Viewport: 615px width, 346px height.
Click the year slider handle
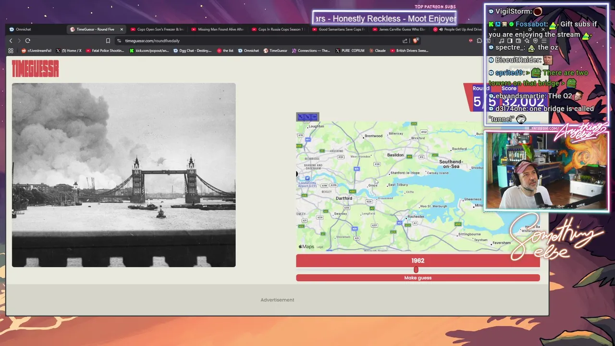click(x=416, y=270)
